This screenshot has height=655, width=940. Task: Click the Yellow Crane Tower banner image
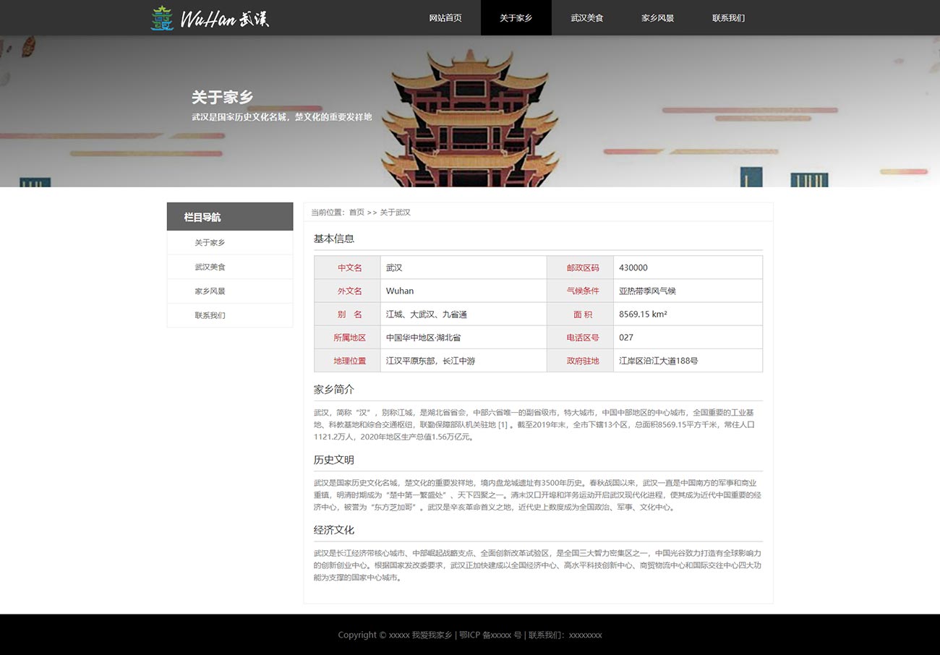pyautogui.click(x=470, y=119)
